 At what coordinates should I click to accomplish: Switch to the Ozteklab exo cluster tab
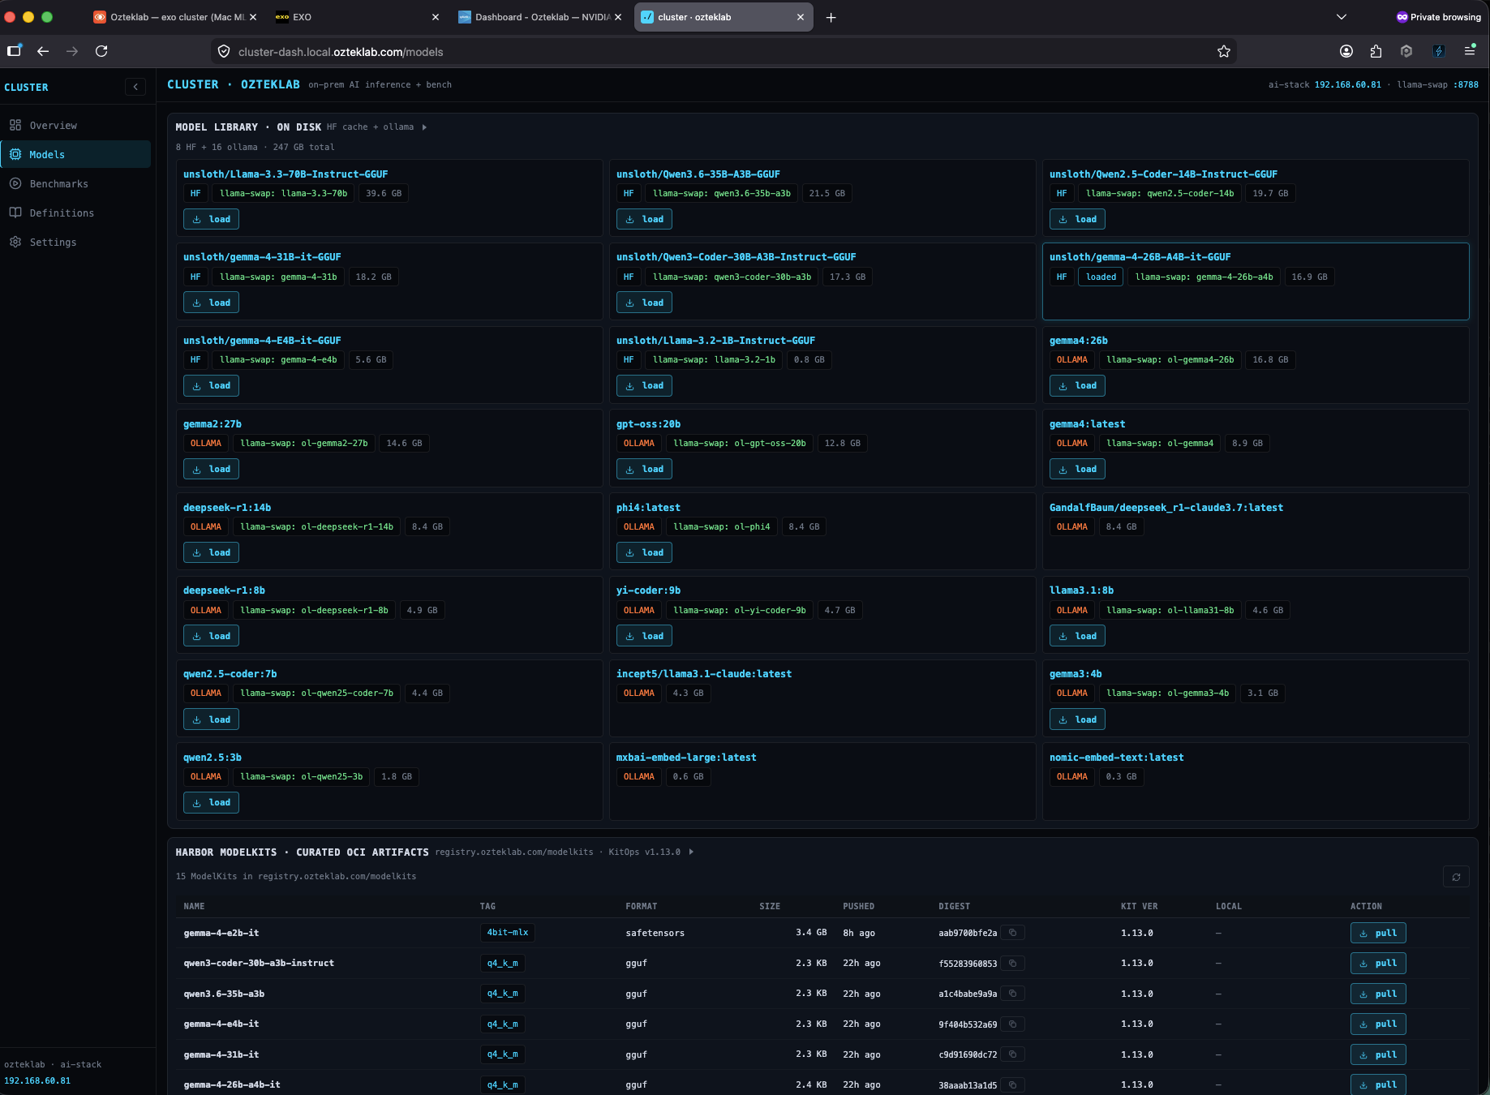click(174, 17)
